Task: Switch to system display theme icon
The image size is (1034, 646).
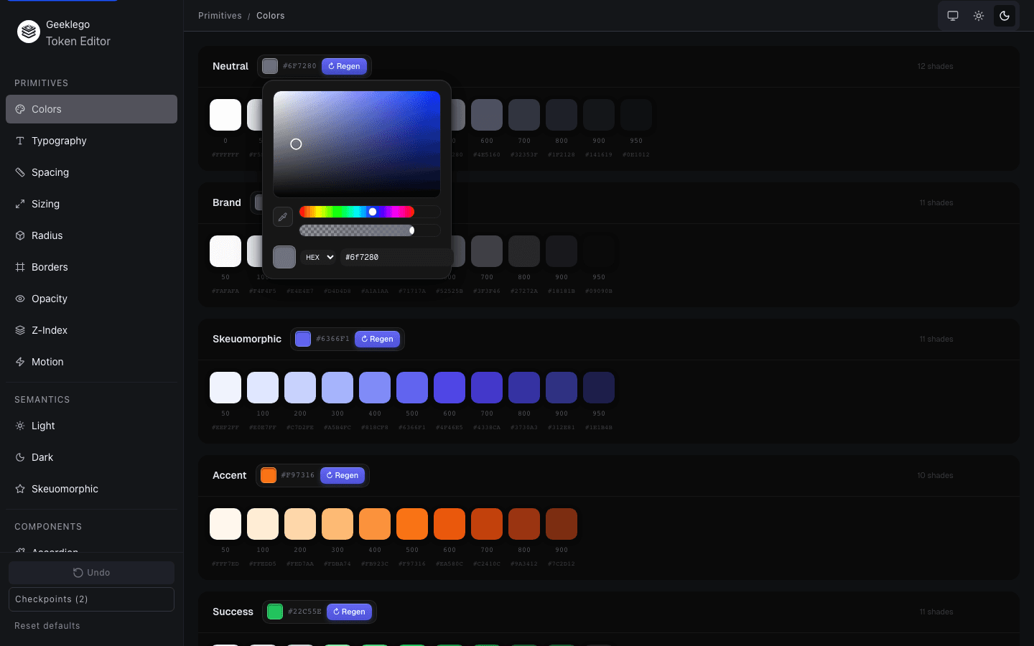Action: coord(953,16)
